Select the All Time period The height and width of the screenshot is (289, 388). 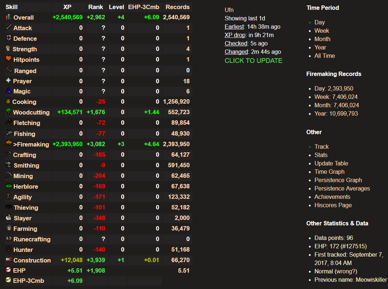pyautogui.click(x=324, y=56)
